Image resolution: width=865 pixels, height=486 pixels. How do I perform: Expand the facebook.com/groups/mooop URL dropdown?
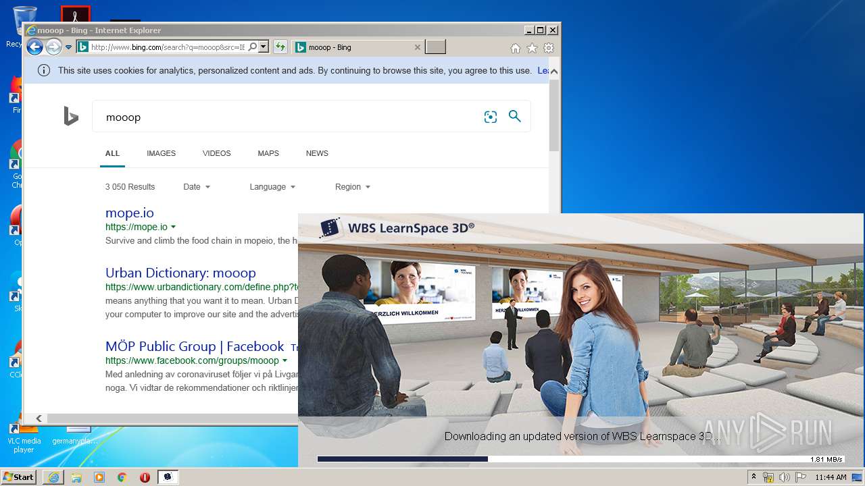coord(285,360)
